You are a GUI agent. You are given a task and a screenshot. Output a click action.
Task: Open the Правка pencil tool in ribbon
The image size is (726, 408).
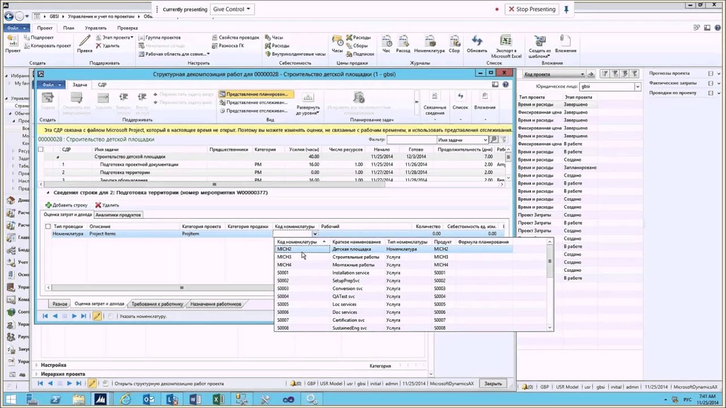[x=85, y=44]
